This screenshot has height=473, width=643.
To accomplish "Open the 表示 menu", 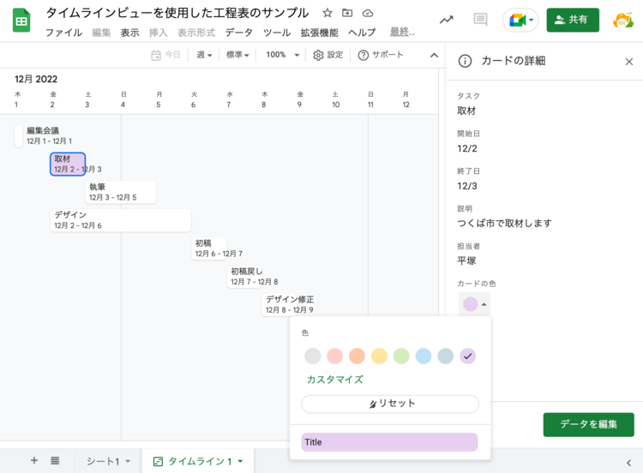I will [130, 33].
